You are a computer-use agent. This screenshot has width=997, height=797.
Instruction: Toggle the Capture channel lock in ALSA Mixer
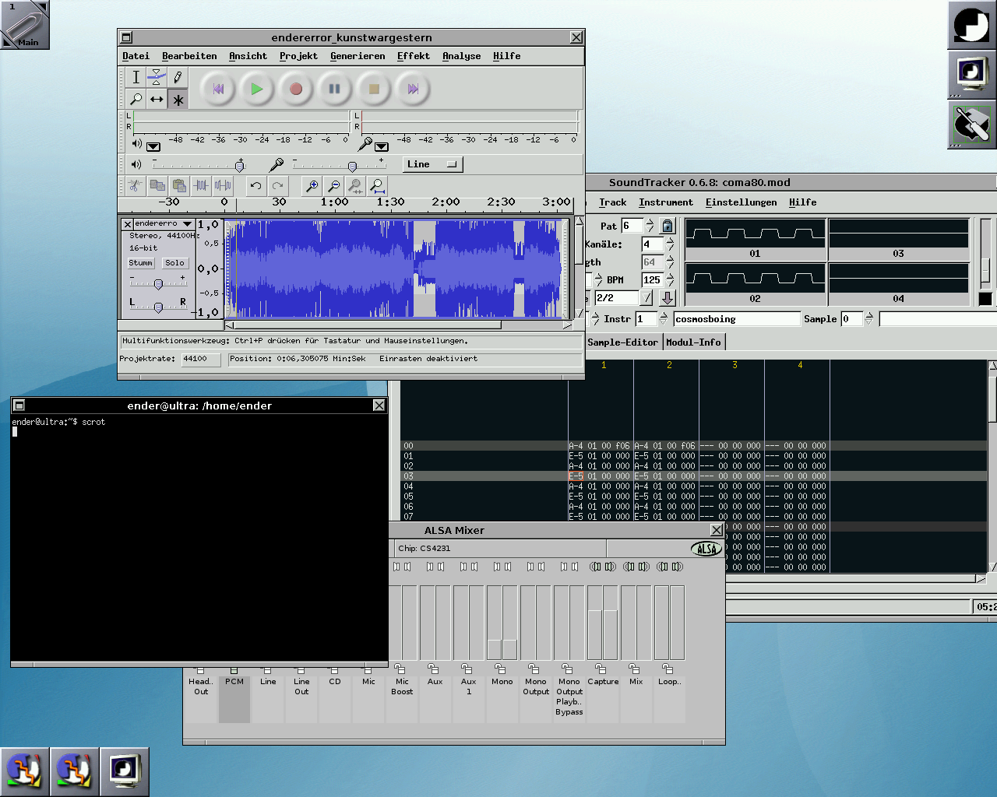(x=601, y=669)
